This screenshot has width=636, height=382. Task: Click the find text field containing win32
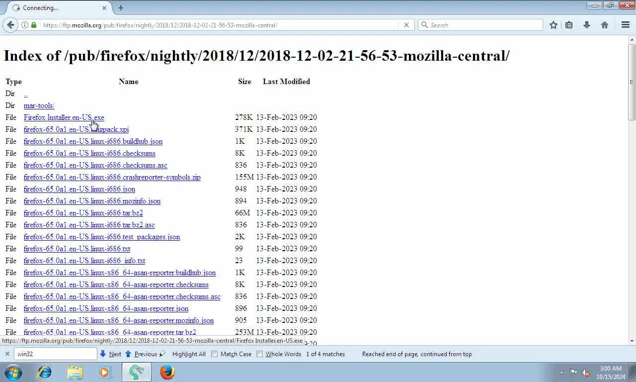coord(55,354)
